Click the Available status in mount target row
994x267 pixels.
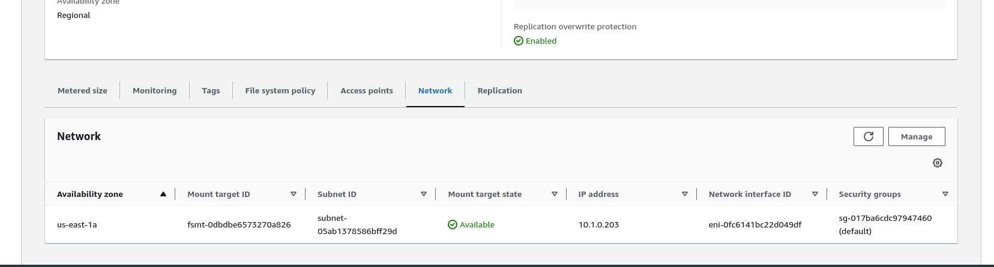pos(477,225)
